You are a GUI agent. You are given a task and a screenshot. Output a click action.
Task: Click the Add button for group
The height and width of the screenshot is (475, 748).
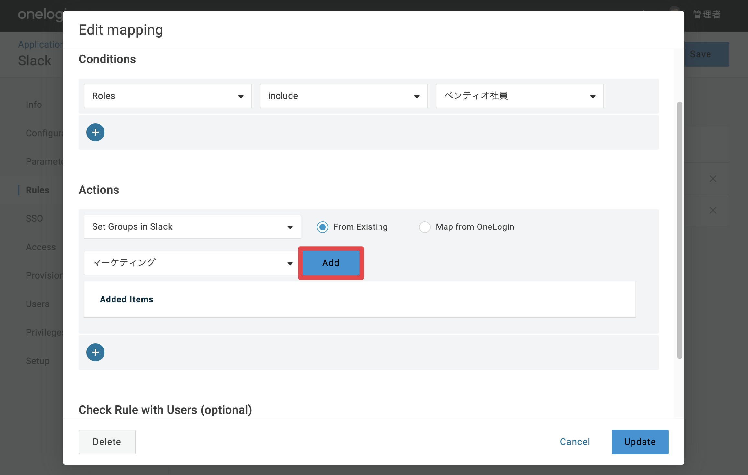[x=331, y=263]
